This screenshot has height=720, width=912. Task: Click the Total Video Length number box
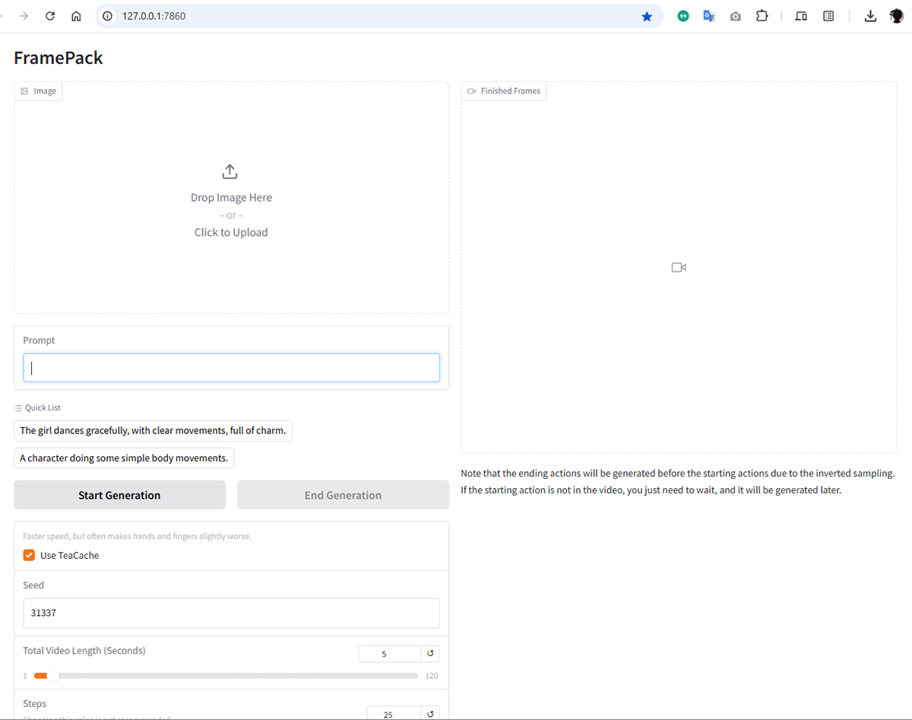pos(389,654)
